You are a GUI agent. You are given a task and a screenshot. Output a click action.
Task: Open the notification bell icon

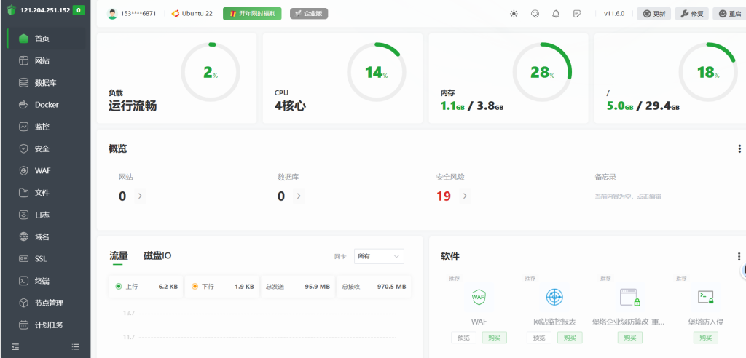tap(556, 14)
